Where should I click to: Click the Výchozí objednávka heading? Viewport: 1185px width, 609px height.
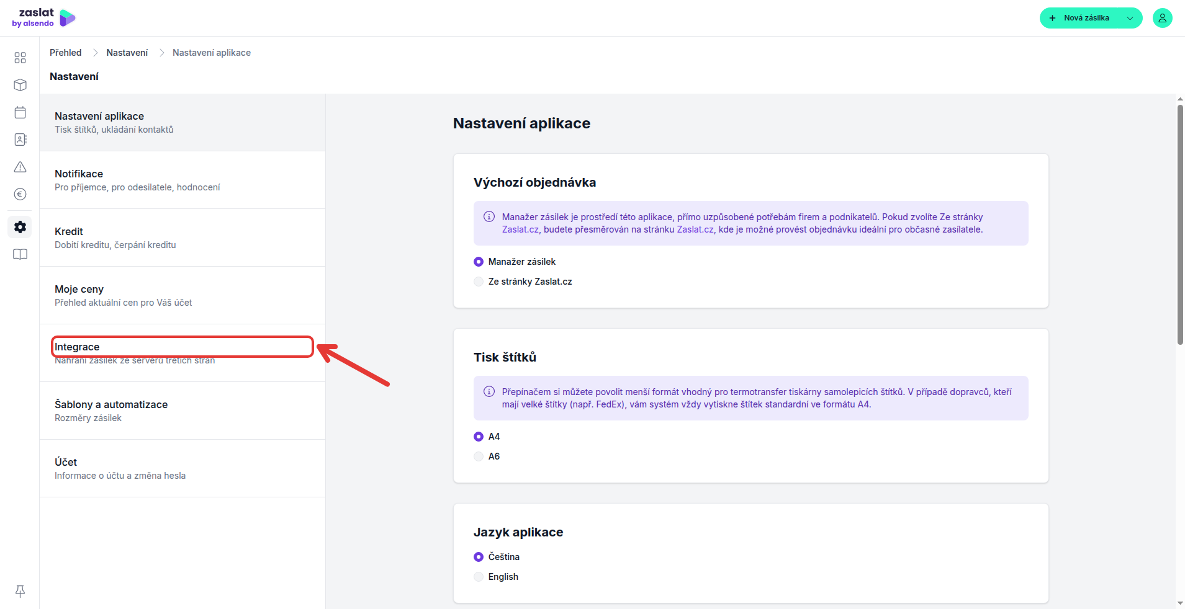(x=534, y=182)
